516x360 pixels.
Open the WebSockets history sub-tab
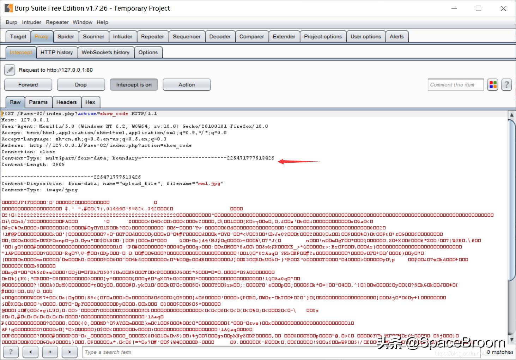(106, 52)
